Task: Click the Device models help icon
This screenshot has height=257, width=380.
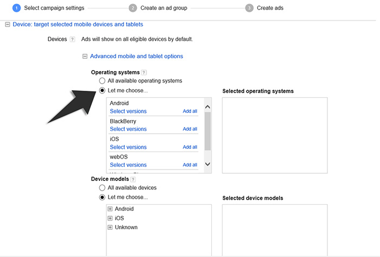Action: [x=133, y=179]
